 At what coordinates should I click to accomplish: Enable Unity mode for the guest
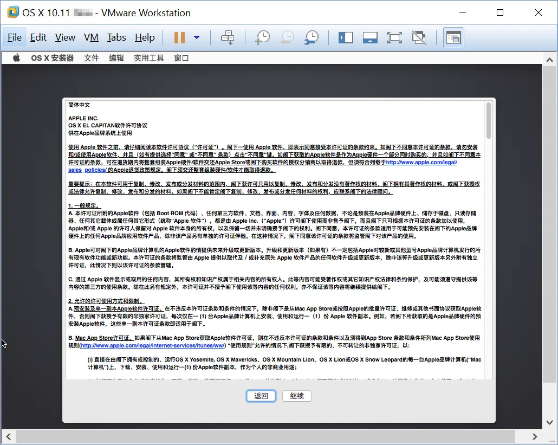point(419,37)
